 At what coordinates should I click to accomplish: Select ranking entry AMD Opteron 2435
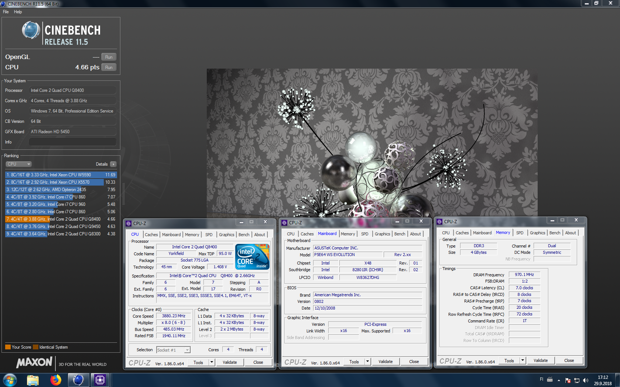pos(61,190)
